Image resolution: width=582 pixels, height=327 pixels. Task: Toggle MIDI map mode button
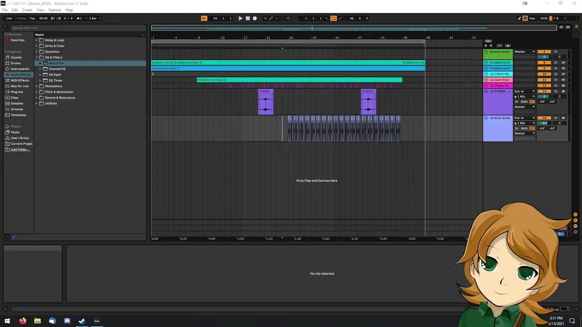pyautogui.click(x=544, y=18)
